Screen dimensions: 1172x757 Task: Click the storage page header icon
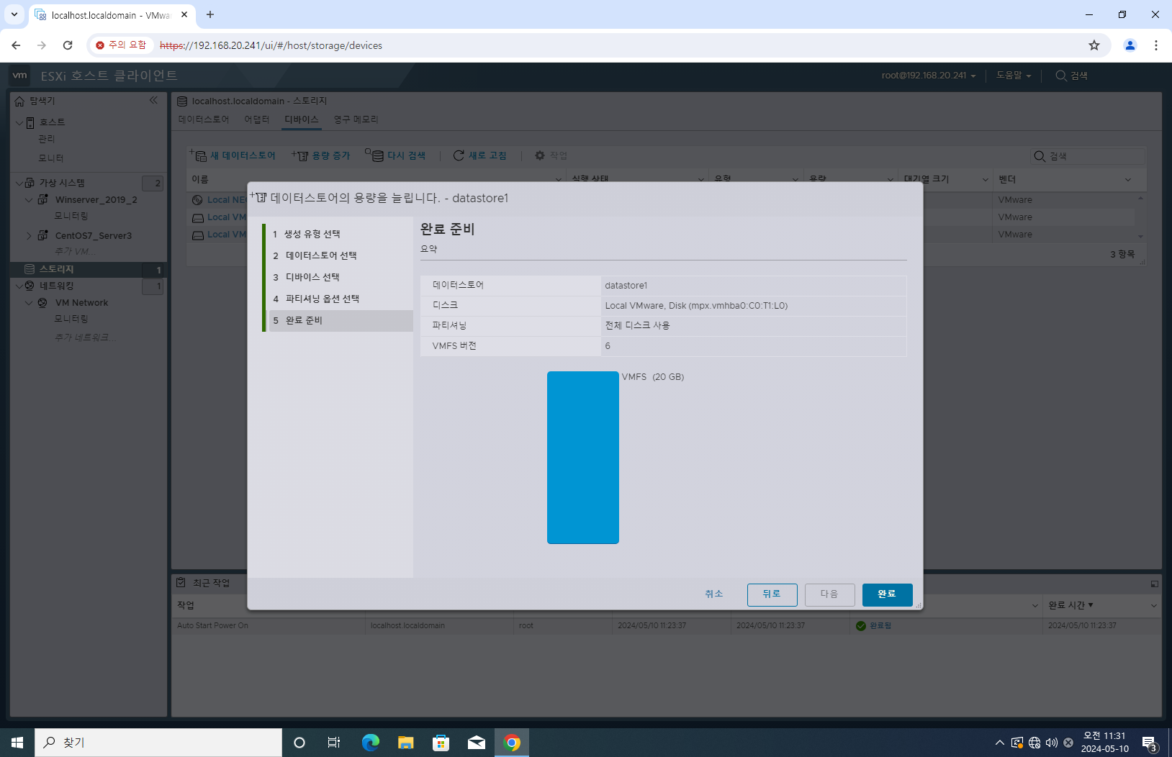pos(182,101)
